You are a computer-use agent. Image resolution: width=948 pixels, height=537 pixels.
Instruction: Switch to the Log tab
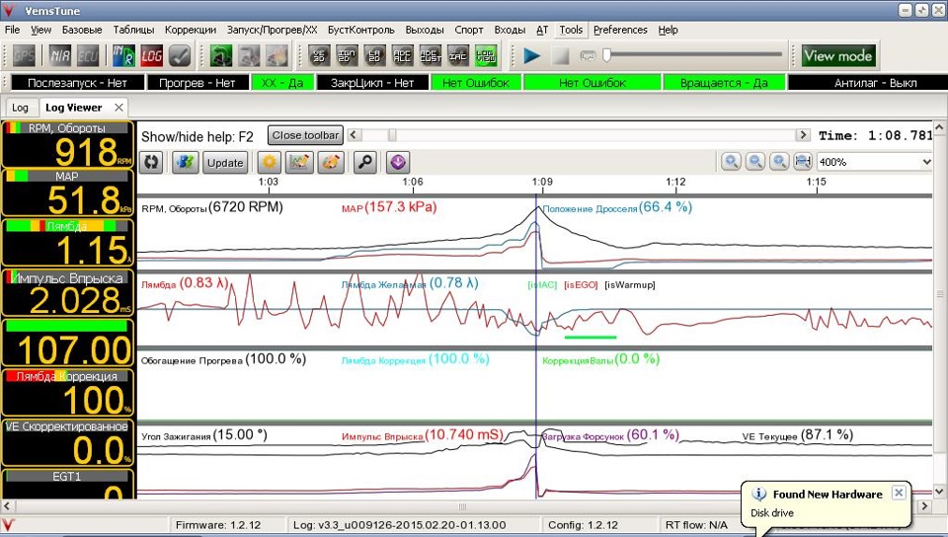pos(20,108)
